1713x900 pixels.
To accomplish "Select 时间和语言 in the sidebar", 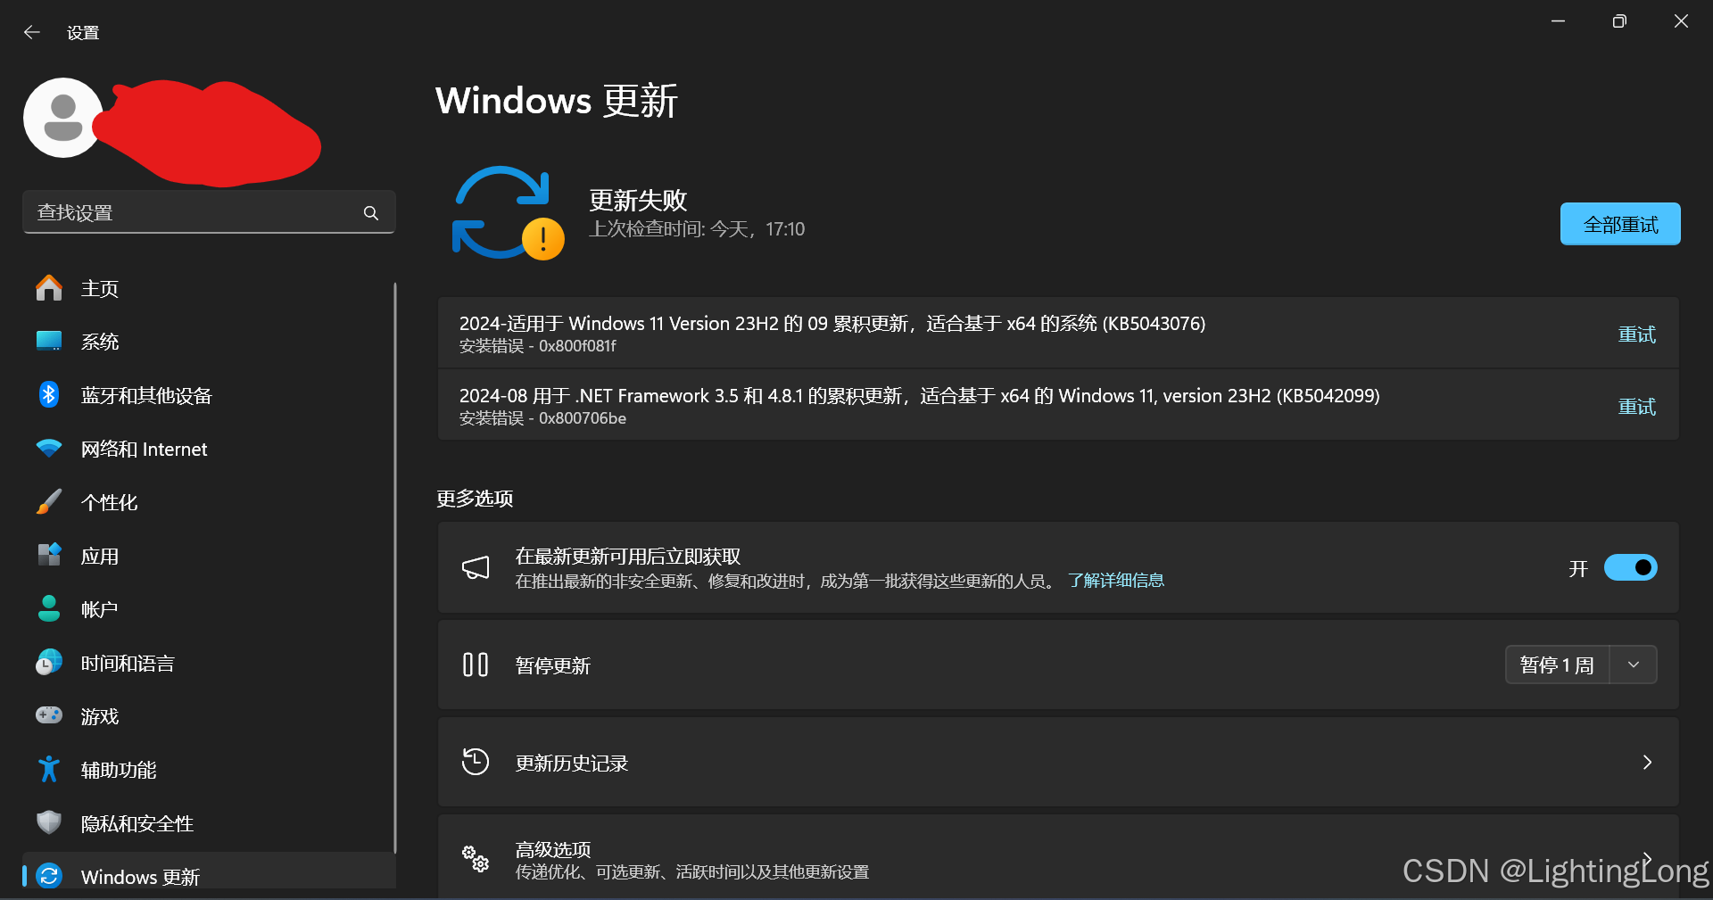I will [209, 663].
